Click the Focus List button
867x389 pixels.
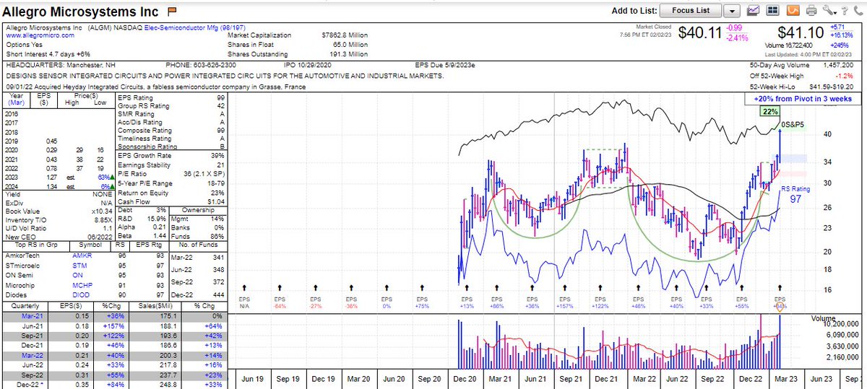coord(691,11)
